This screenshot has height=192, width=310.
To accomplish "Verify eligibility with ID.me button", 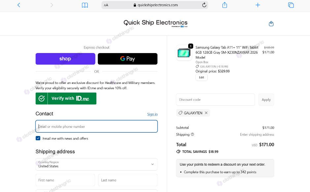I will (x=66, y=98).
